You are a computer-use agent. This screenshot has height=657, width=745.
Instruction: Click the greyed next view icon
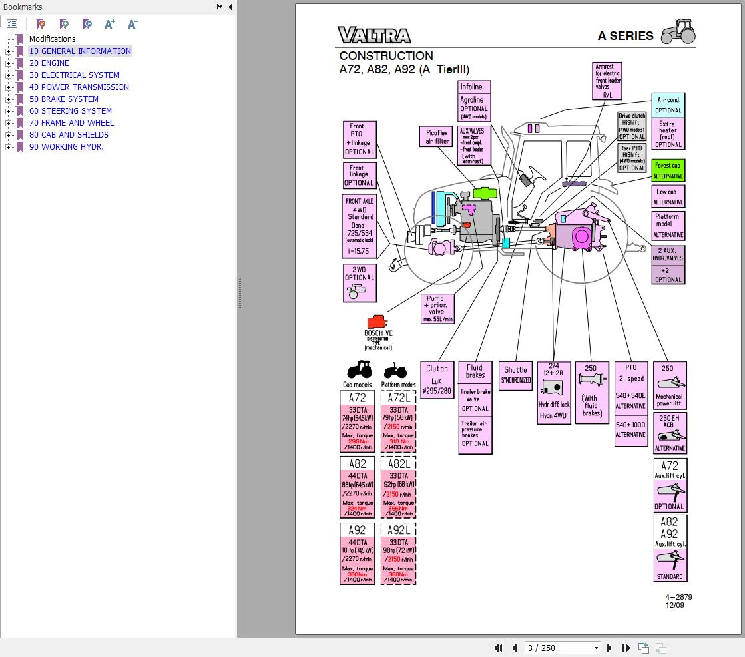(x=661, y=648)
